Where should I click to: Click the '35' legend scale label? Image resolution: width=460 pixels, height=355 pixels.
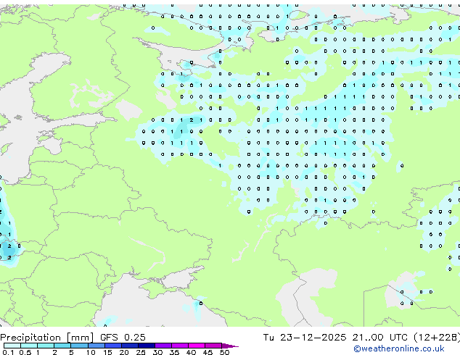click(174, 352)
